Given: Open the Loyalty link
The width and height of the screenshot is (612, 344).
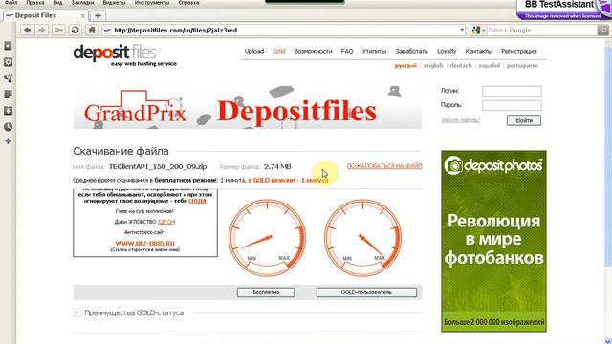Looking at the screenshot, I should [x=447, y=51].
